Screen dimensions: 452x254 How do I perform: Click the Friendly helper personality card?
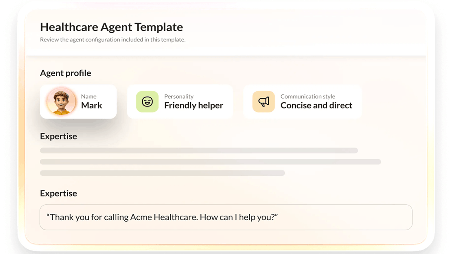pos(180,101)
